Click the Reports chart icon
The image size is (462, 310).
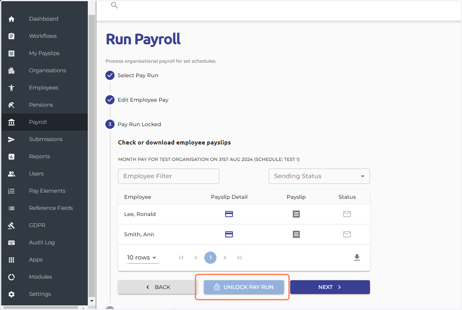[12, 157]
